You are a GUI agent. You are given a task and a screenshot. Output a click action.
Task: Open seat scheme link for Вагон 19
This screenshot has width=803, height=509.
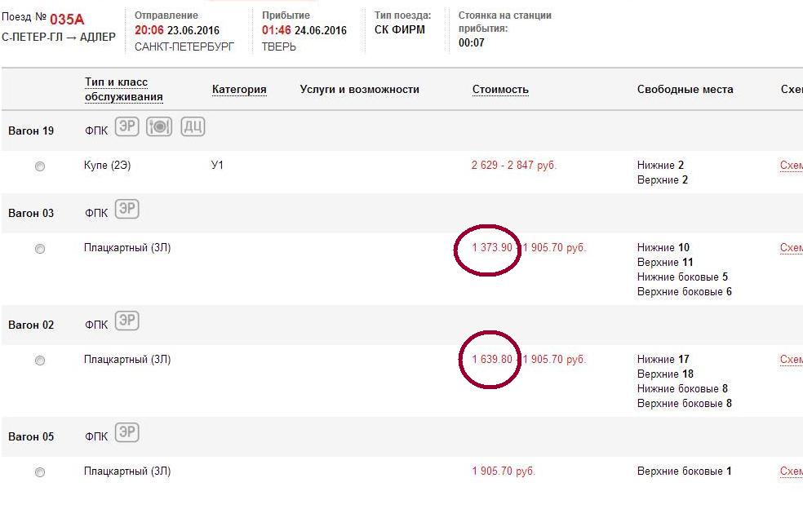[791, 166]
